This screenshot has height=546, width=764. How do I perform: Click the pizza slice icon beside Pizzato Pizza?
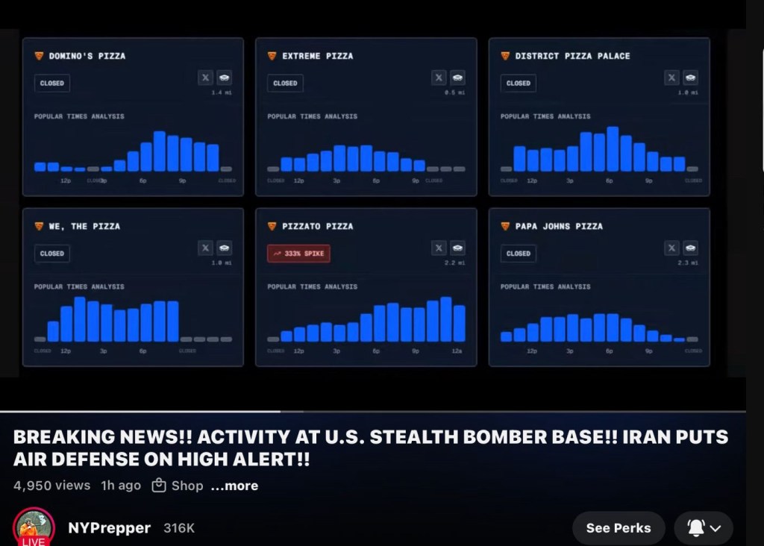272,226
